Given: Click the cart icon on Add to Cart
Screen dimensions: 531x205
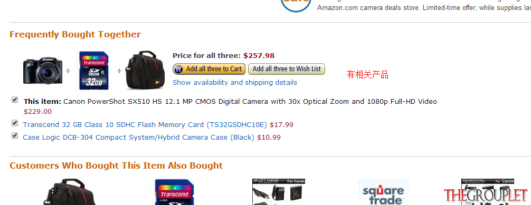Looking at the screenshot, I should (x=178, y=69).
